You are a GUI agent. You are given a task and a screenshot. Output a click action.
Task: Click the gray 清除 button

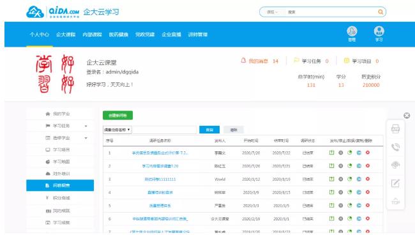(234, 130)
